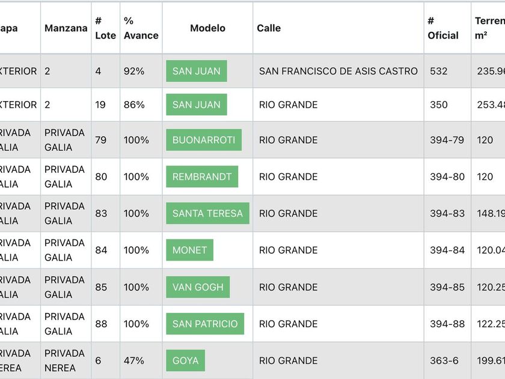The width and height of the screenshot is (505, 379).
Task: Click the SAN FRANCISCO DE ASIS CASTRO cell
Action: coord(338,71)
